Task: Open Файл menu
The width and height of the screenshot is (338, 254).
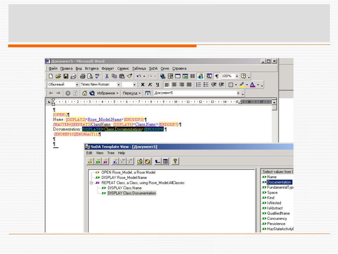Action: (x=53, y=68)
